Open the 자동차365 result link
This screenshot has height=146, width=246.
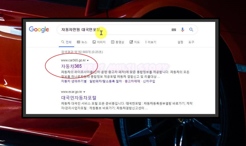pos(71,66)
